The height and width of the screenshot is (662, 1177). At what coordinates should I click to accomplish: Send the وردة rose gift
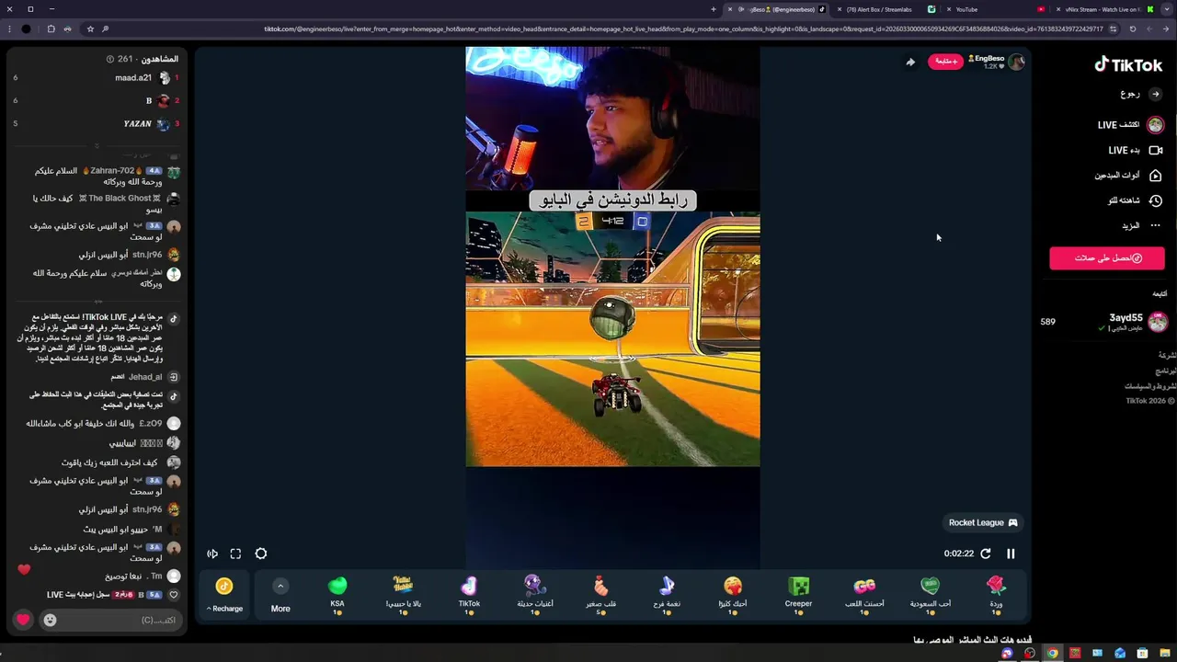point(996,594)
